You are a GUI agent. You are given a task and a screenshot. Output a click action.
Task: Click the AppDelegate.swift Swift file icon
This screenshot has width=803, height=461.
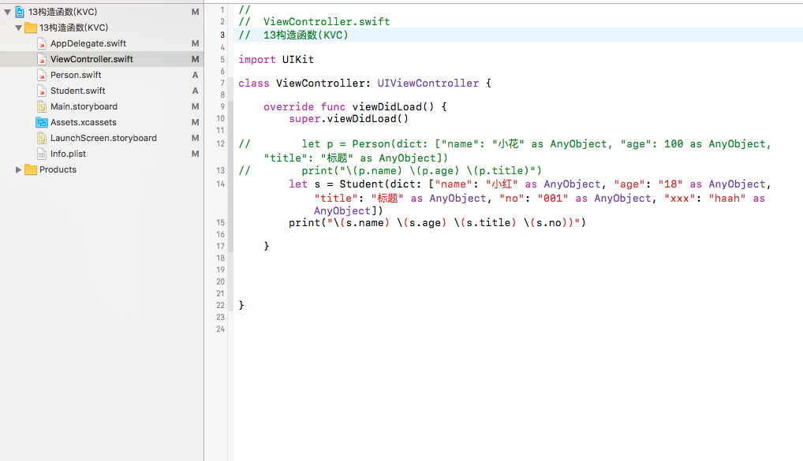(x=42, y=43)
